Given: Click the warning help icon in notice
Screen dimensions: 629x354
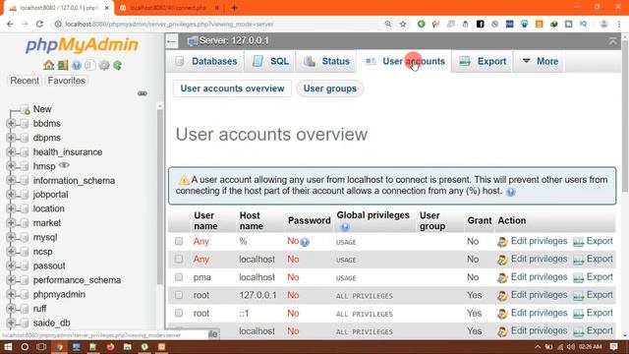Looking at the screenshot, I should (510, 192).
